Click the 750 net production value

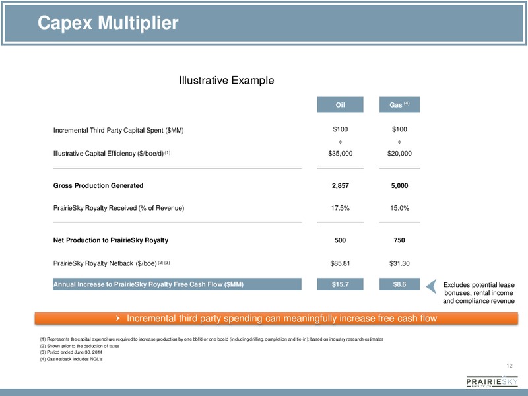[399, 240]
